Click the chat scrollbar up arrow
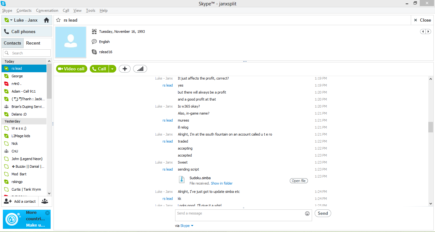The image size is (435, 232). [x=431, y=79]
